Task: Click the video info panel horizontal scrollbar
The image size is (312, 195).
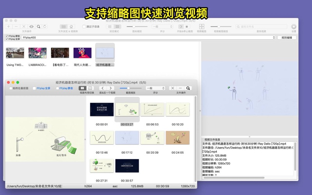Action: [234, 178]
